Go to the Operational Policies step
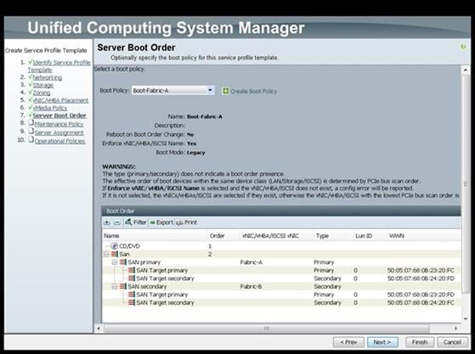The width and height of the screenshot is (475, 354). [59, 141]
